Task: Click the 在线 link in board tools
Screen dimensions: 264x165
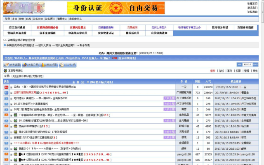Action: [221, 71]
